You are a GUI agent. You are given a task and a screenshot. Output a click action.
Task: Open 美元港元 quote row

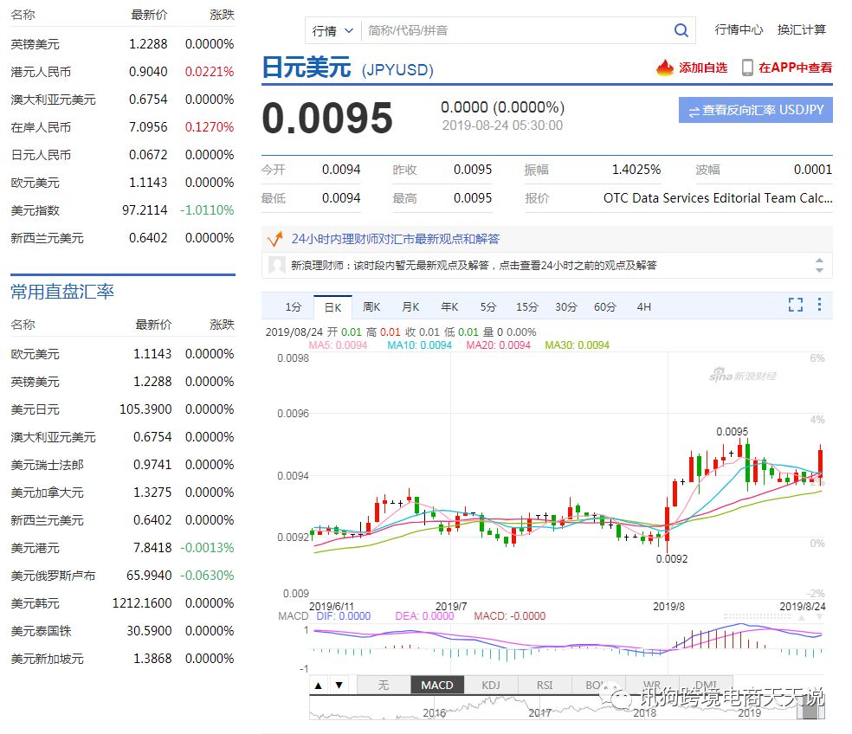click(122, 548)
